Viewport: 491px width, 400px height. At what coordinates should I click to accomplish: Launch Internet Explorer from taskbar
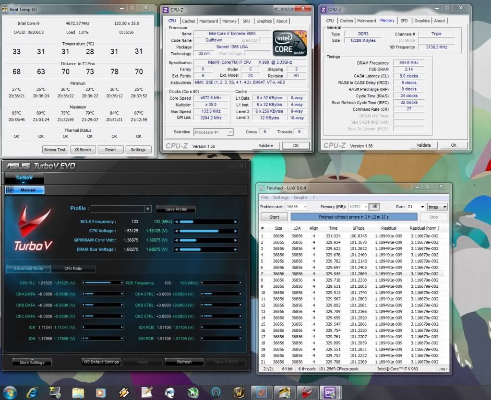pos(32,393)
